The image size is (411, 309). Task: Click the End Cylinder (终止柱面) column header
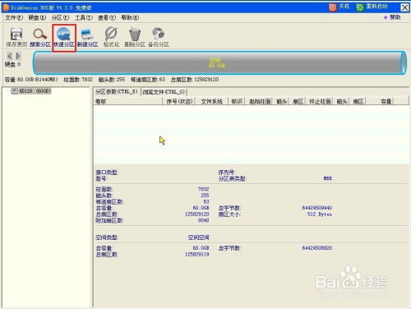coord(320,101)
